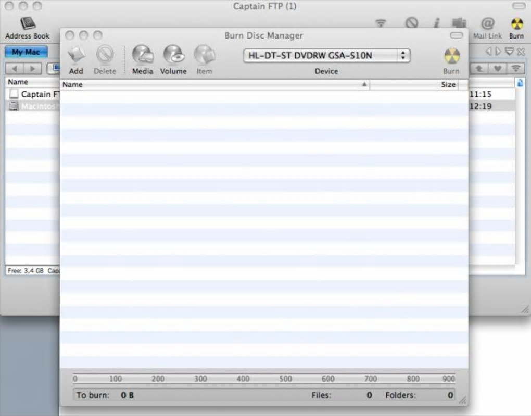The width and height of the screenshot is (531, 416).
Task: Go forward with the right arrow in Captain FTP
Action: coord(32,69)
